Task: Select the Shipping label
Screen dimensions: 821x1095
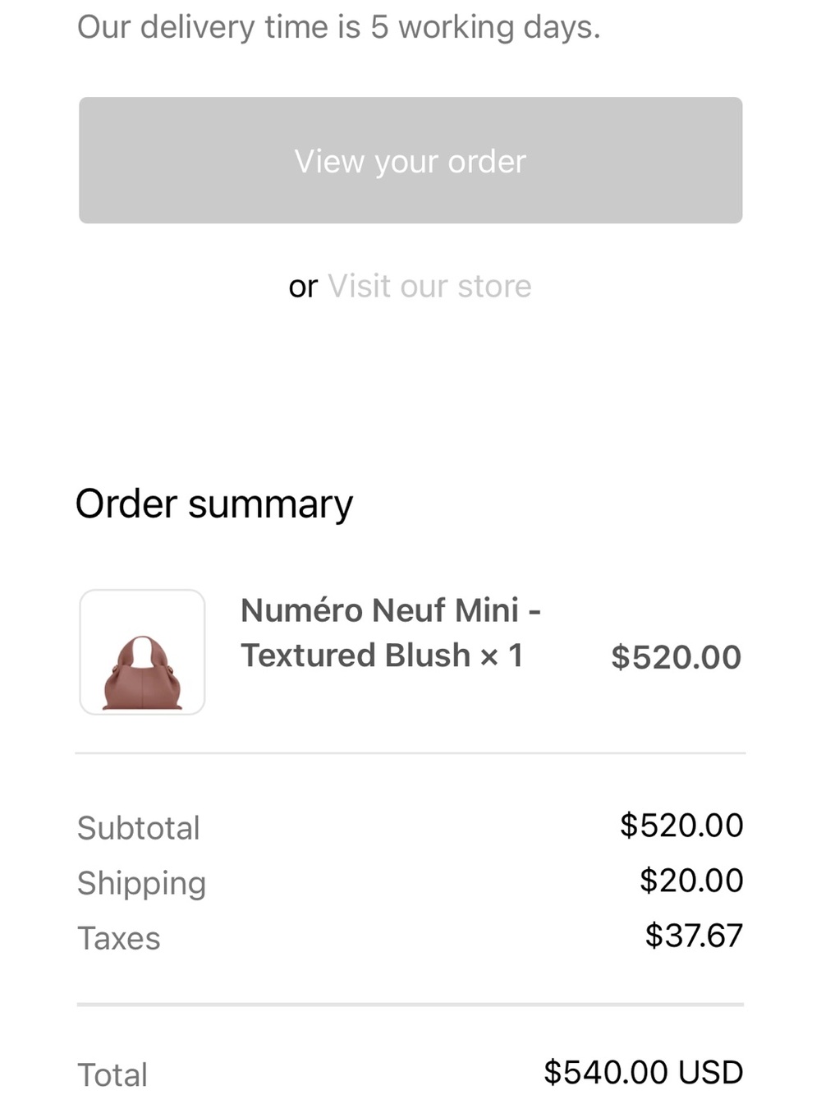Action: (x=141, y=884)
